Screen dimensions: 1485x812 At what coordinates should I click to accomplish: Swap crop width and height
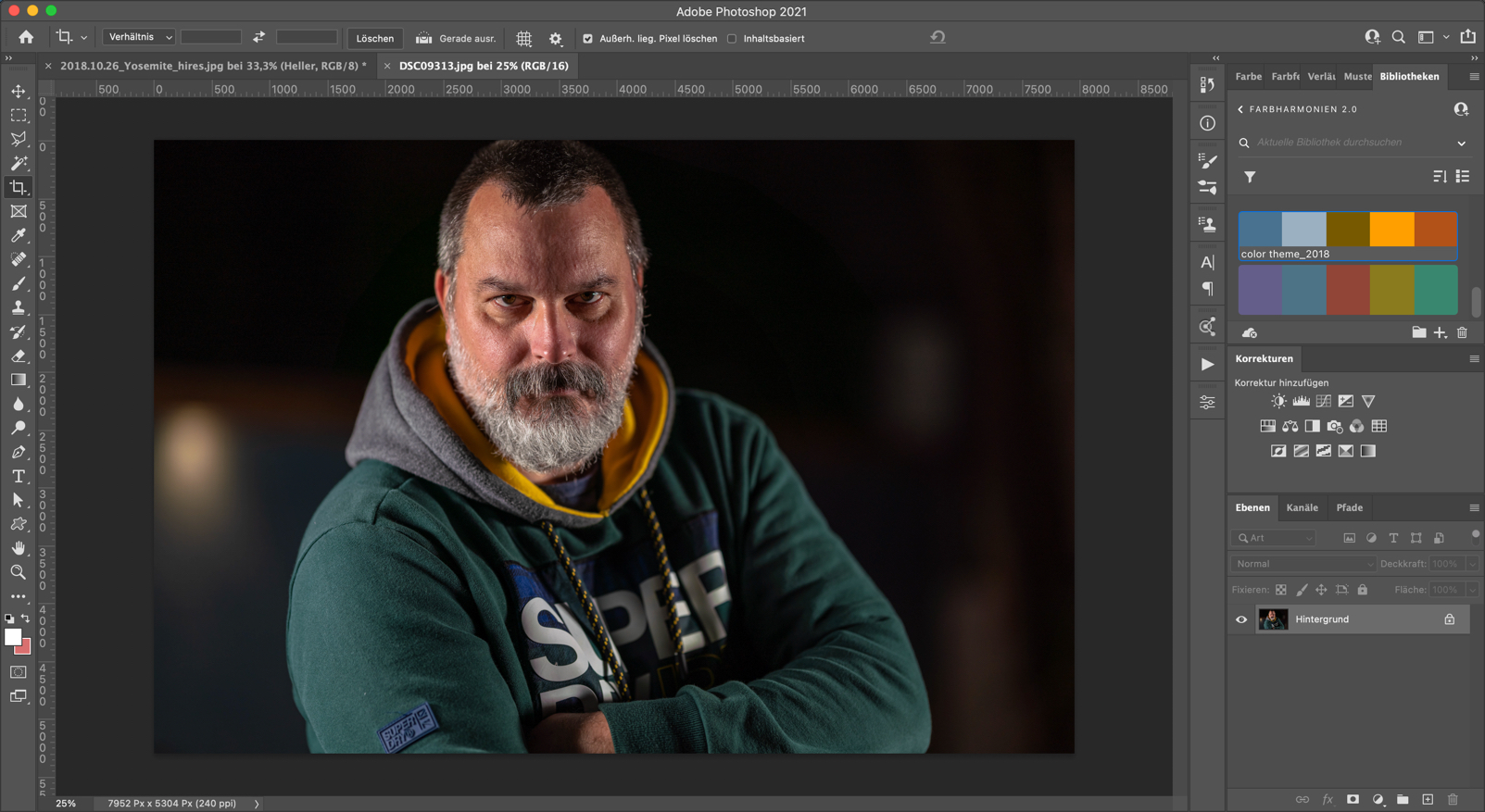point(259,37)
